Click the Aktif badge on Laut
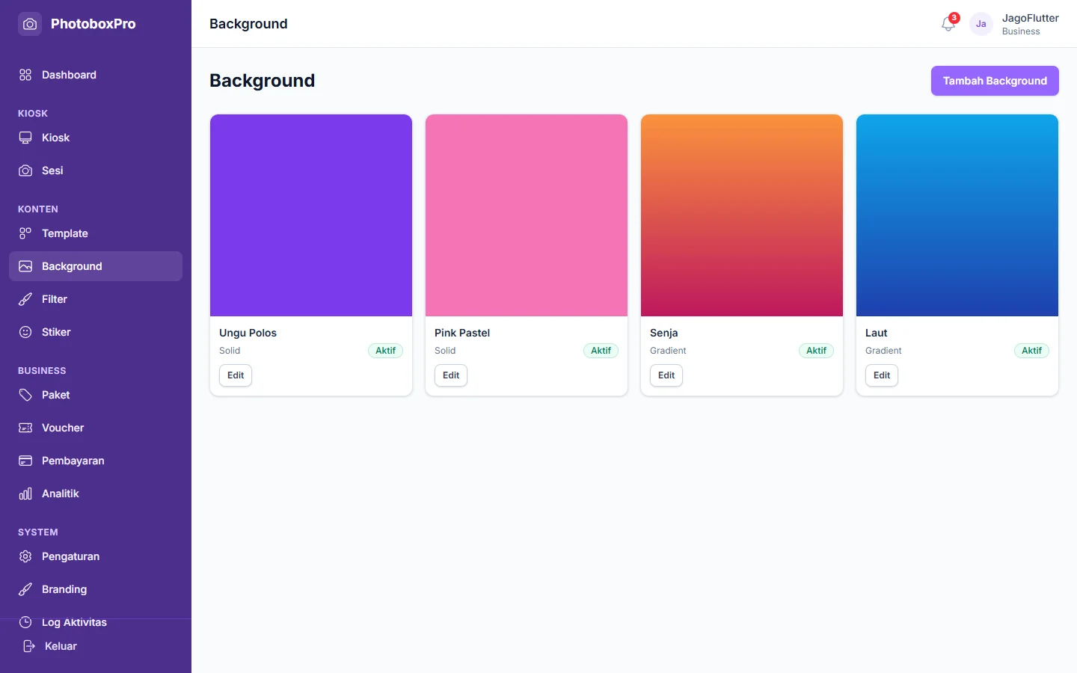 [x=1031, y=351]
